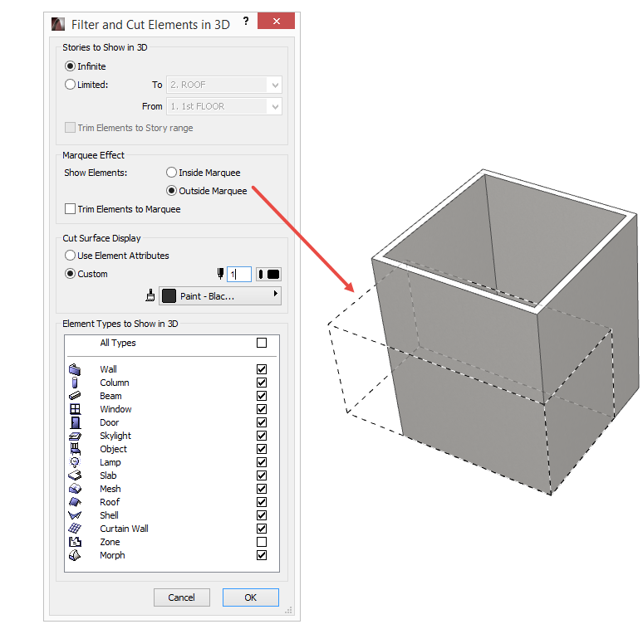643x629 pixels.
Task: Select Limited stories radio button
Action: (70, 85)
